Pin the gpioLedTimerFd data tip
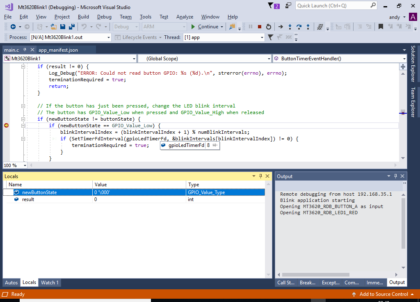 click(215, 145)
